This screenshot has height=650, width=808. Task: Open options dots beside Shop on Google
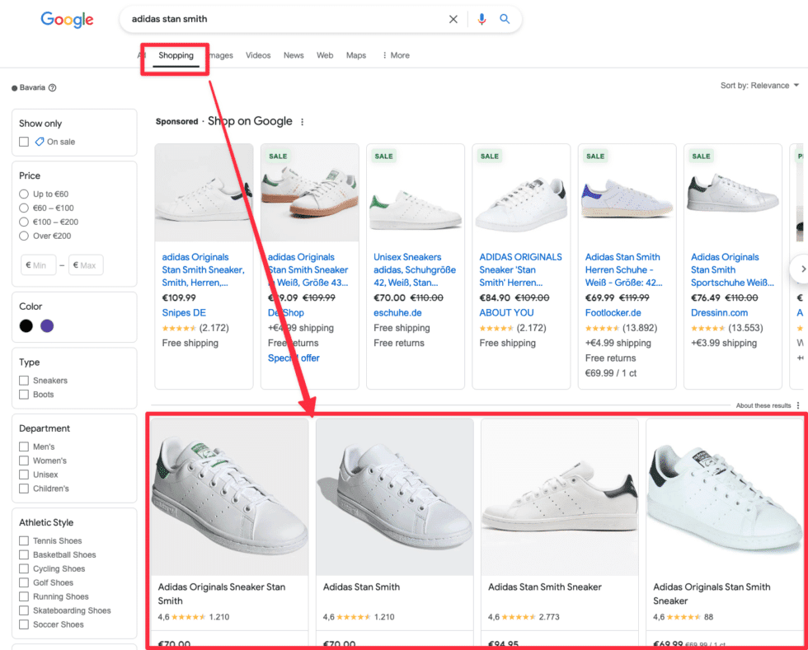(302, 122)
